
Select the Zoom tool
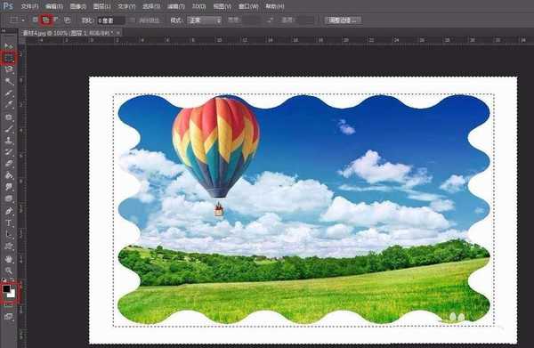click(9, 271)
